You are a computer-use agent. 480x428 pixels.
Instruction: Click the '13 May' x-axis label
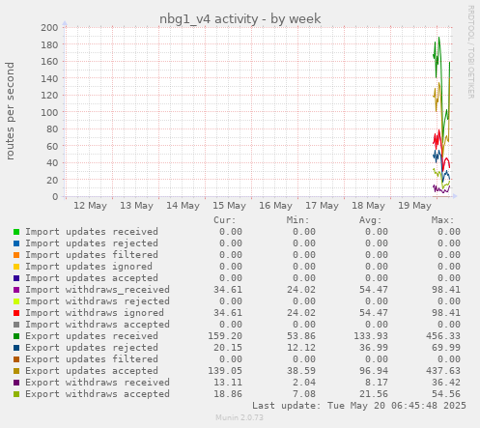coord(136,206)
